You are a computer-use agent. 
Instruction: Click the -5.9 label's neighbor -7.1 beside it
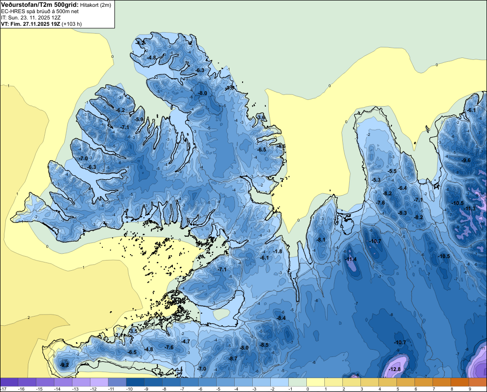click(x=125, y=128)
